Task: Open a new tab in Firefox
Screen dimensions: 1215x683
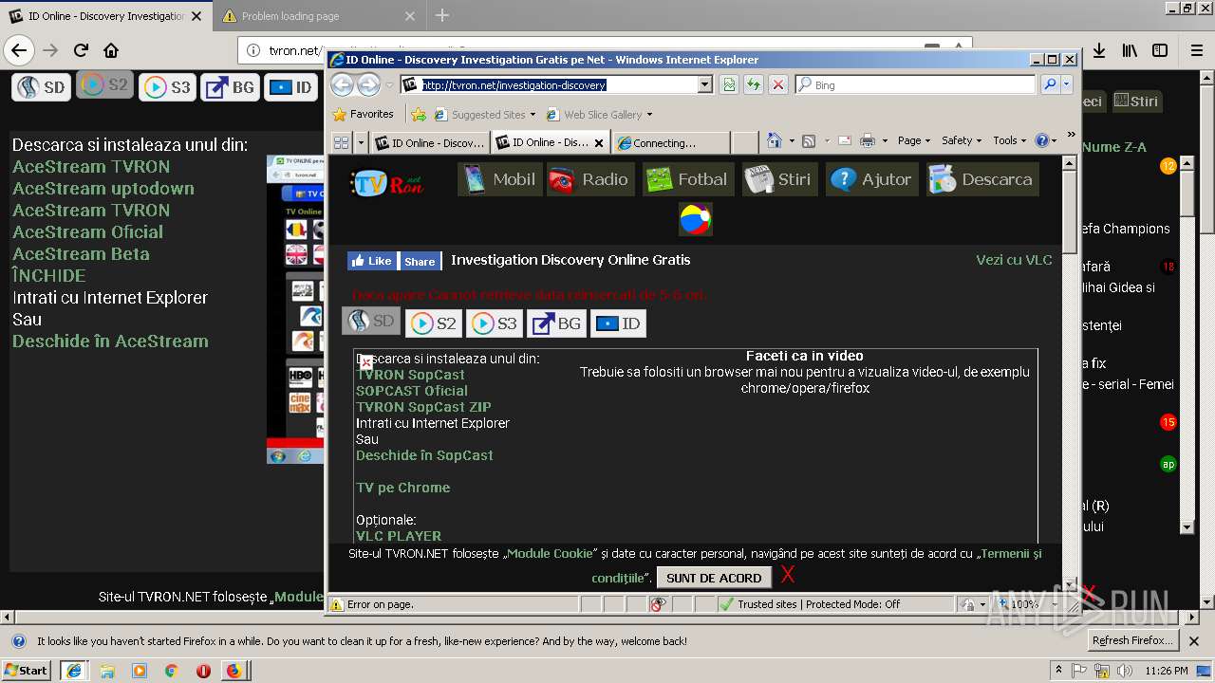Action: point(442,16)
